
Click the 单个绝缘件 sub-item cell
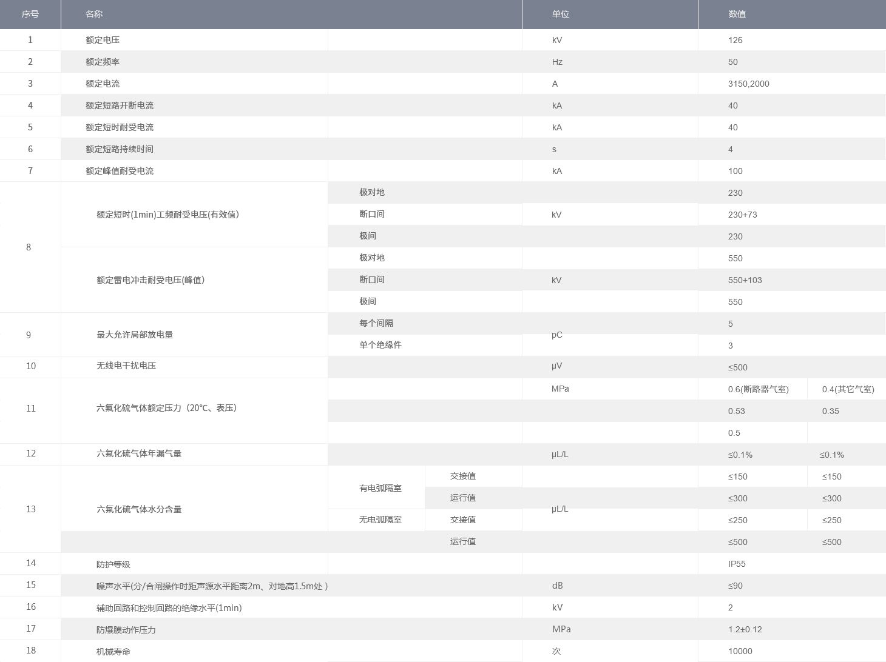click(380, 345)
